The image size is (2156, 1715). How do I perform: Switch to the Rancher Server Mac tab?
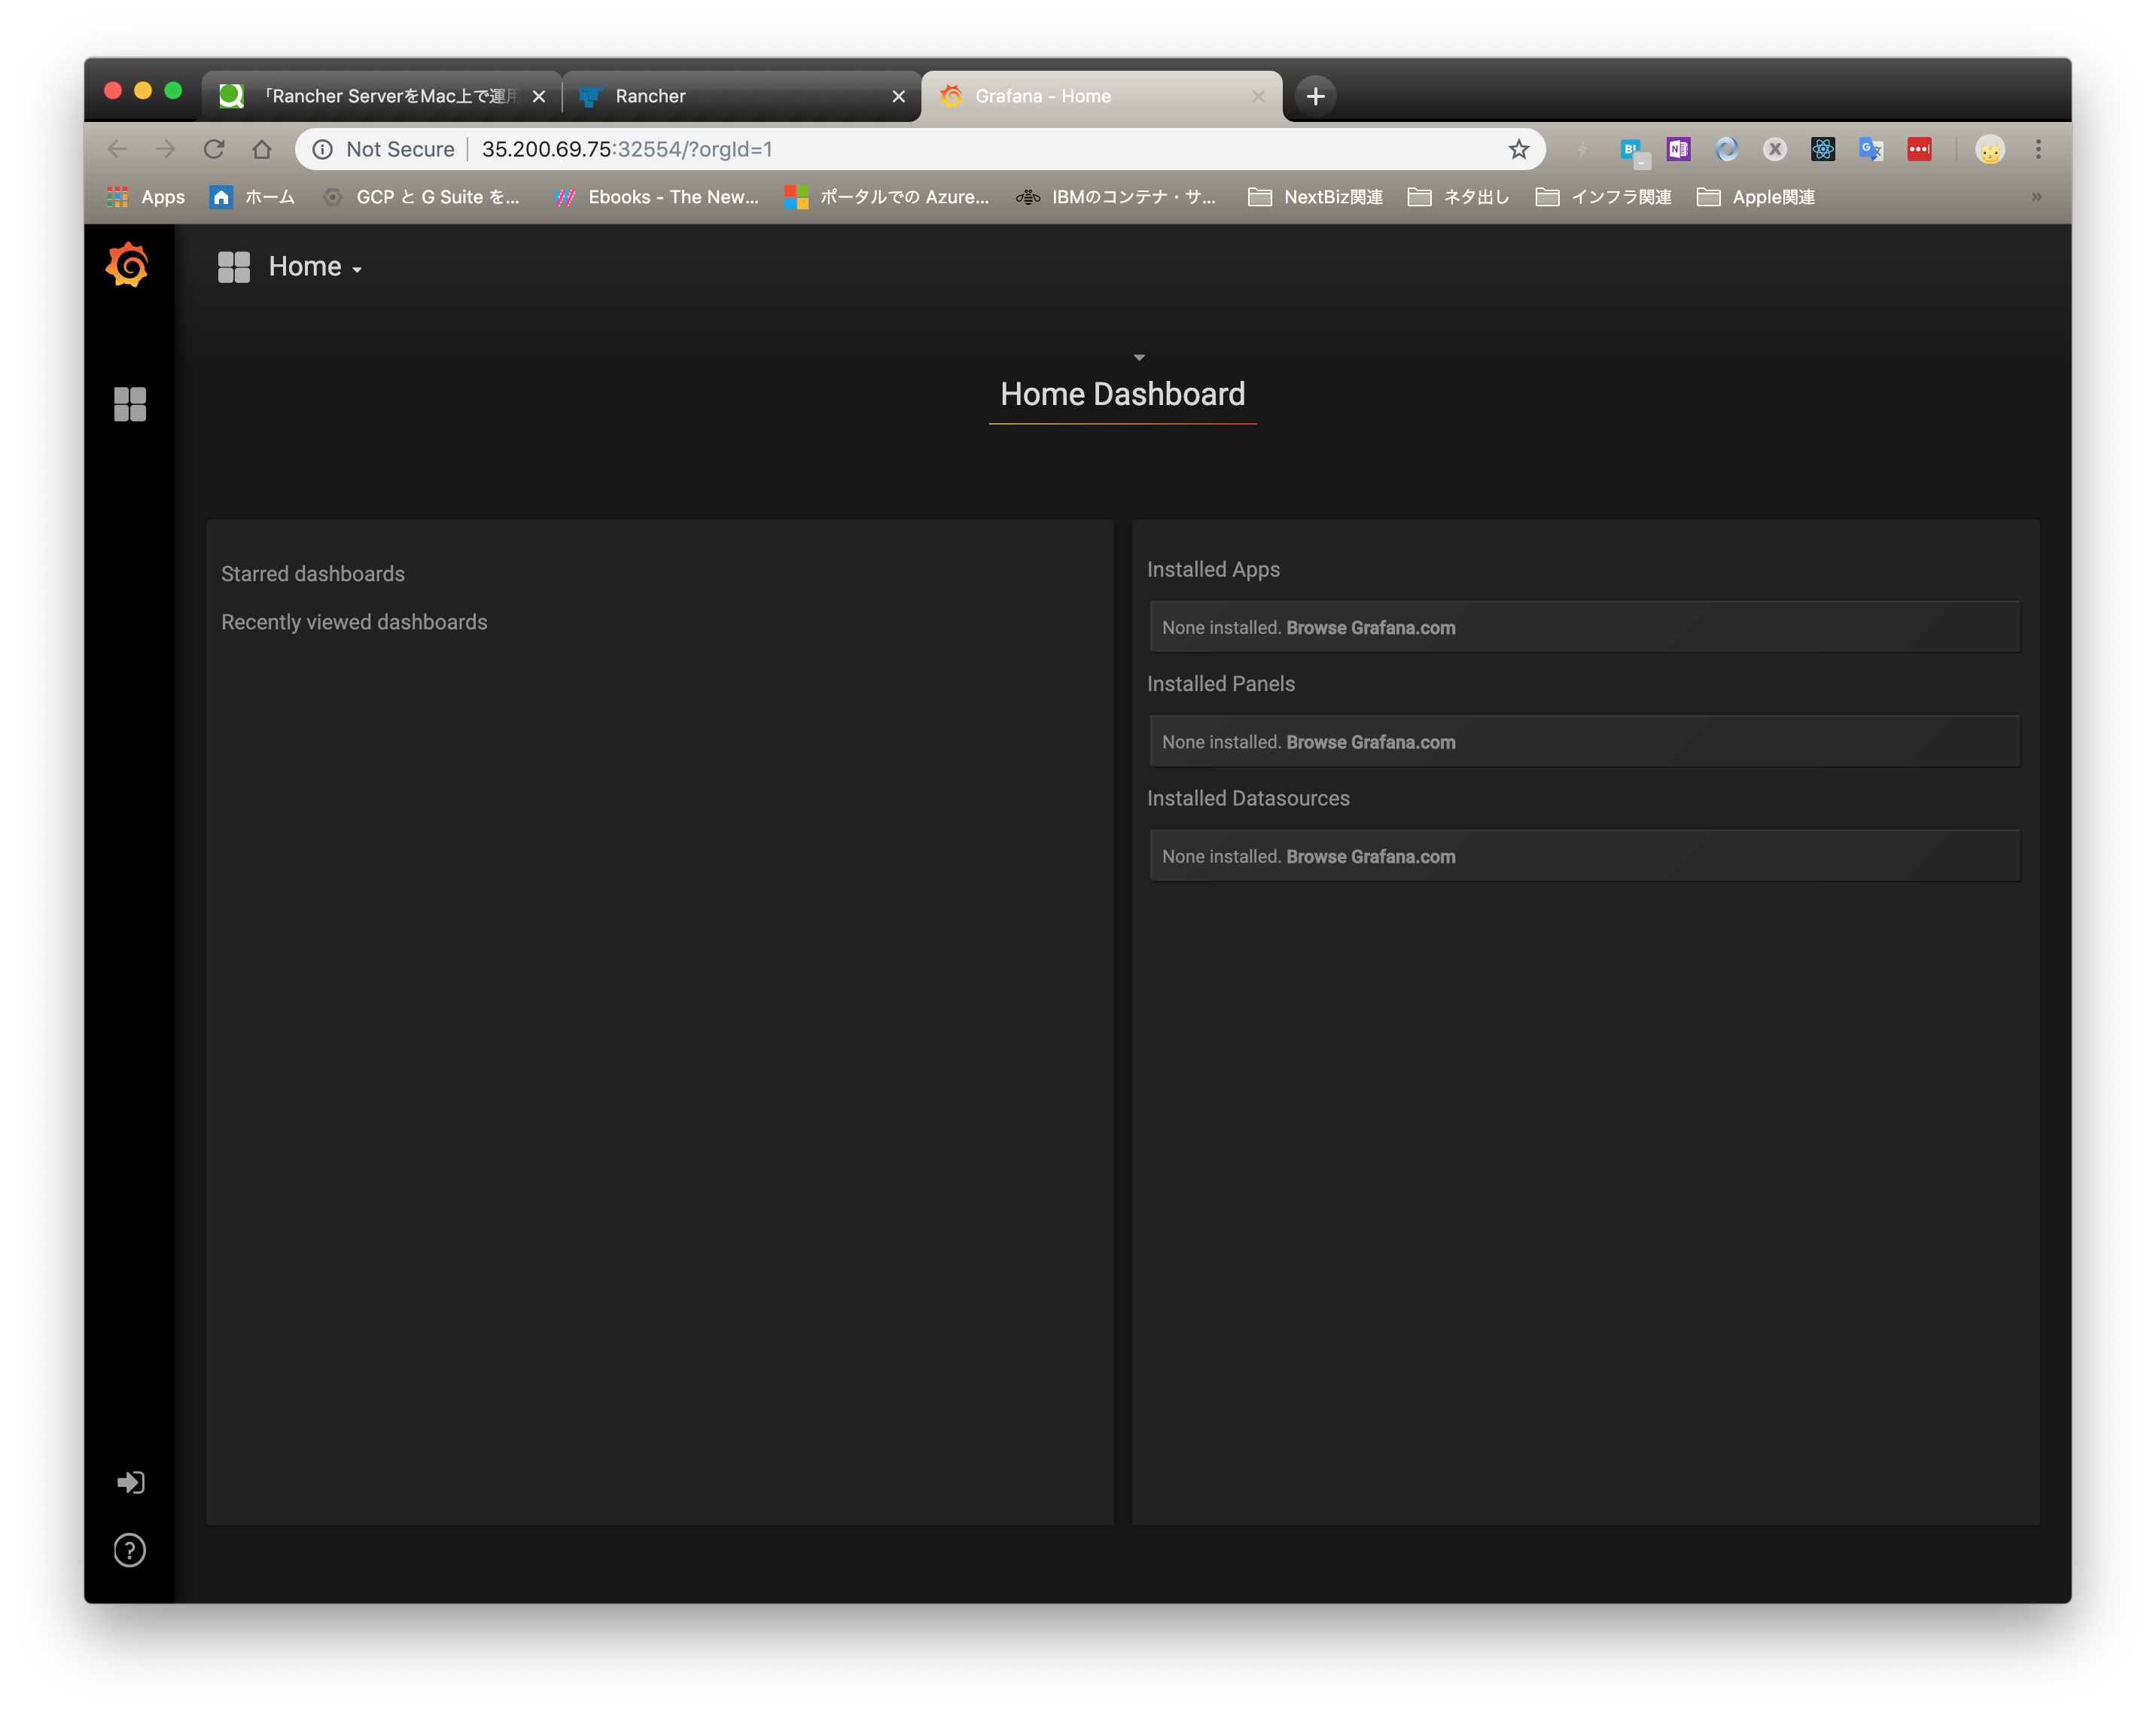click(x=382, y=96)
